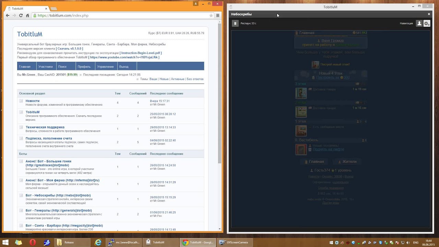Click the Новости forum folder icon
Screen dimensions: 439x247
coord(21,101)
